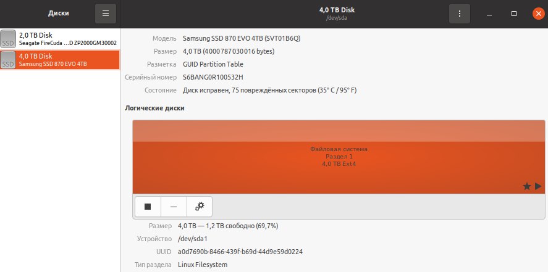Image resolution: width=548 pixels, height=272 pixels.
Task: Open the hamburger application menu
Action: (x=106, y=14)
